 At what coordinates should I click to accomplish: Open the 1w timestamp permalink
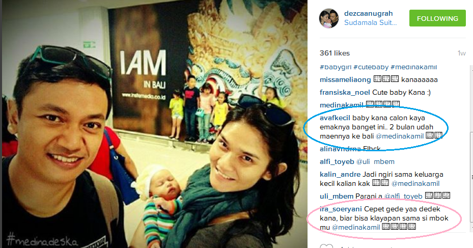pos(461,53)
